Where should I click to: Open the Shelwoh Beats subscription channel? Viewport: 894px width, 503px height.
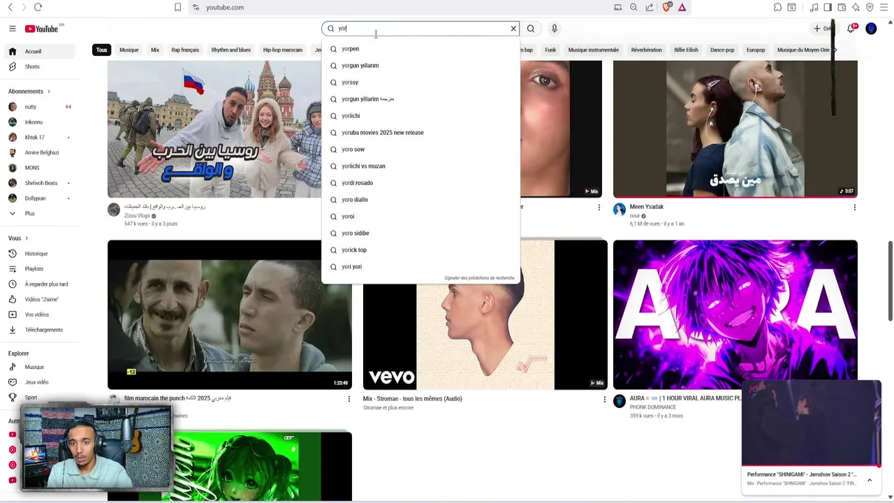39,183
